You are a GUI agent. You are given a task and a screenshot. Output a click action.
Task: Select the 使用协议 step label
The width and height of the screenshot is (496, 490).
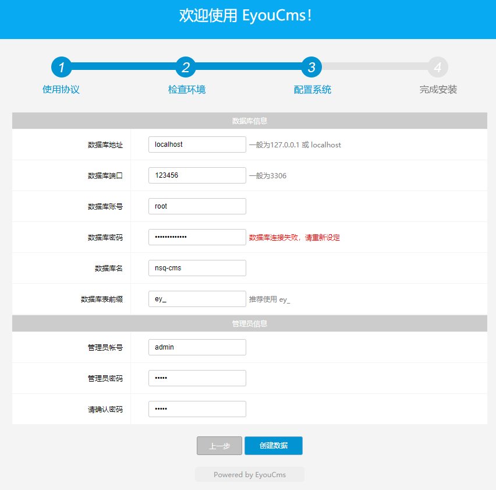pos(61,90)
